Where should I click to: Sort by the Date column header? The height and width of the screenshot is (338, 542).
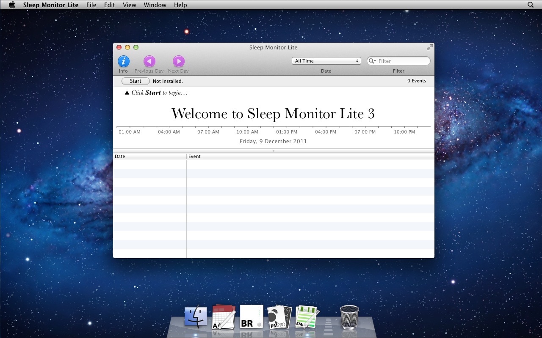(150, 156)
